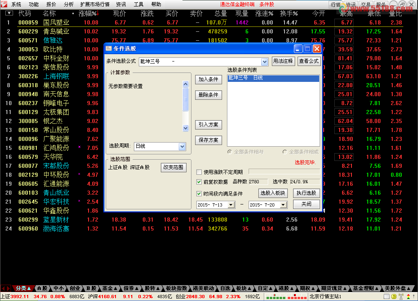Select the 全部条件相与 radio button
The image size is (418, 301).
pyautogui.click(x=229, y=152)
